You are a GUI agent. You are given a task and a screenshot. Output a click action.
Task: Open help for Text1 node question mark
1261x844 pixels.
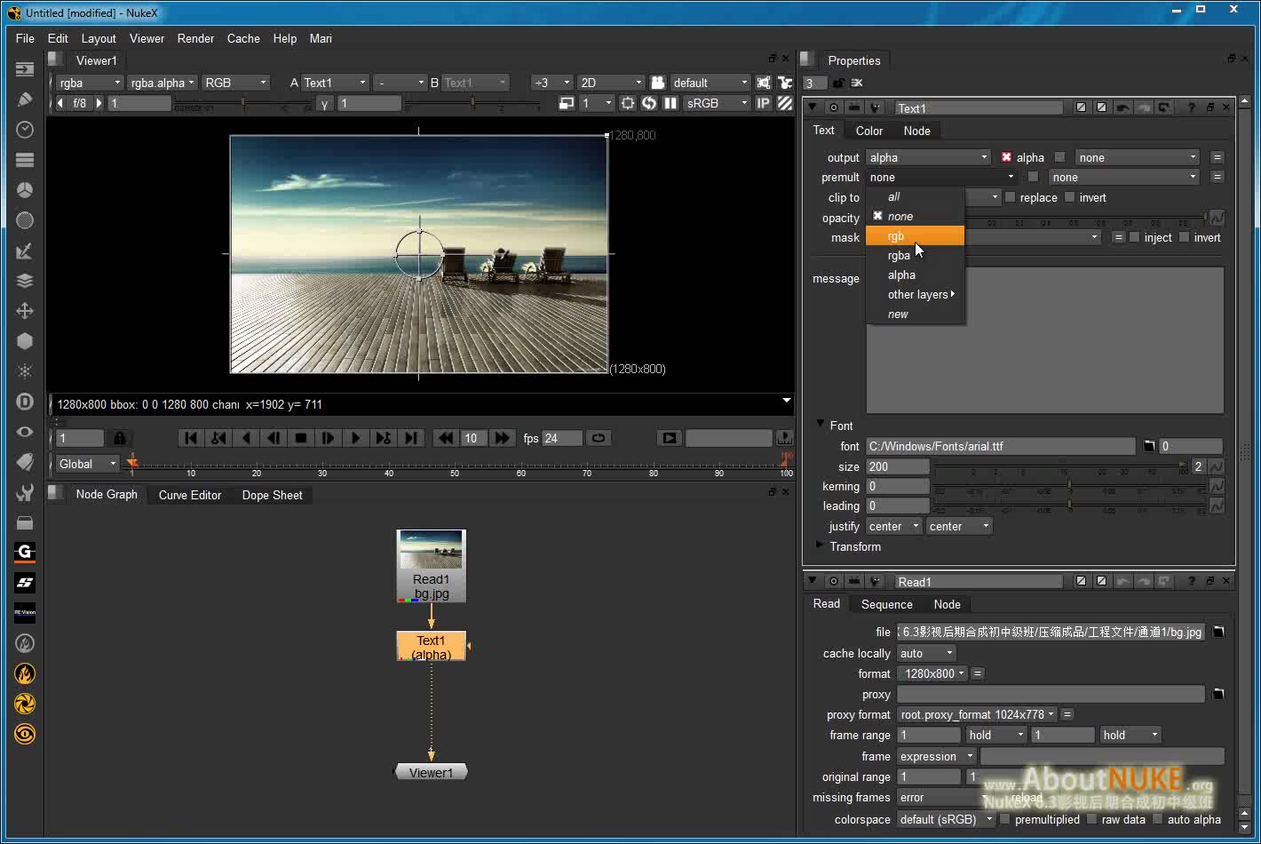(x=1191, y=107)
